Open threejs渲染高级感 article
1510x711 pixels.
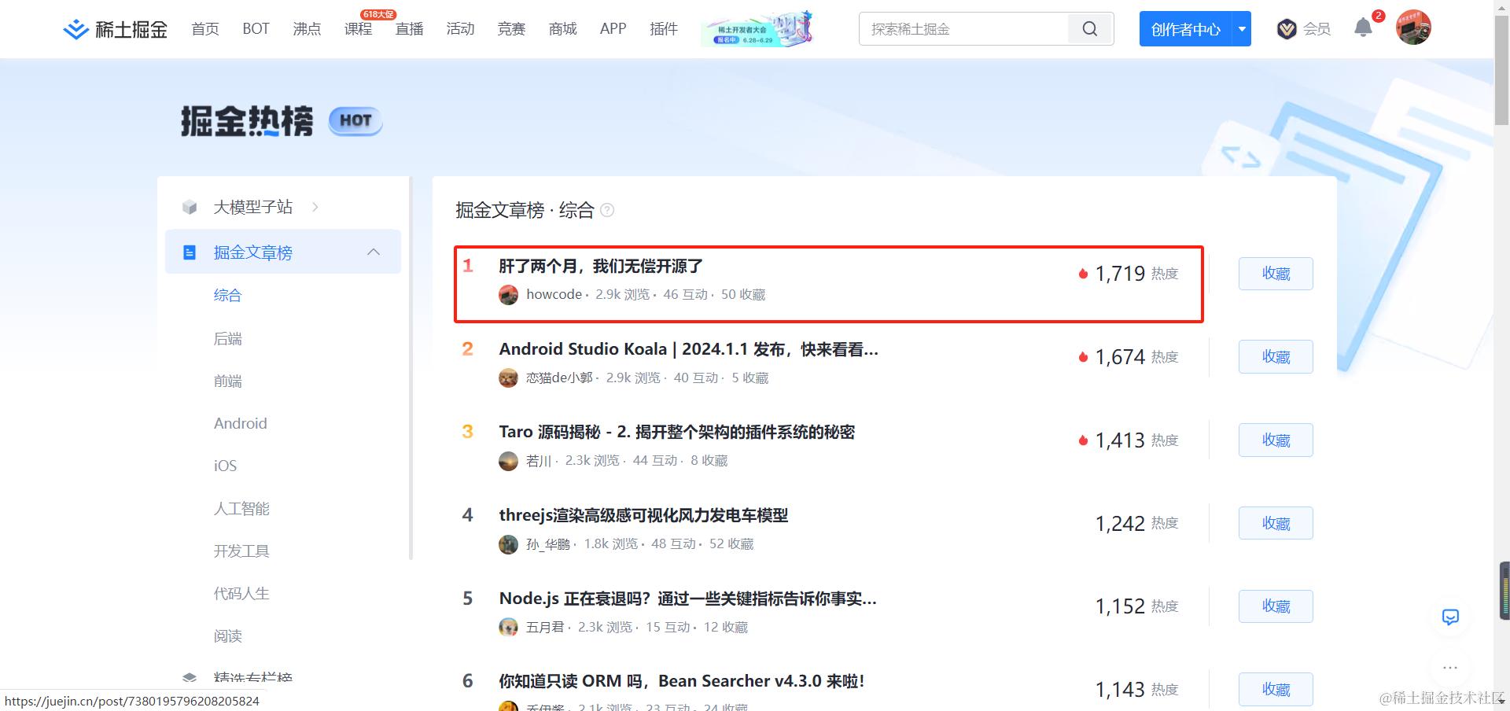tap(643, 515)
